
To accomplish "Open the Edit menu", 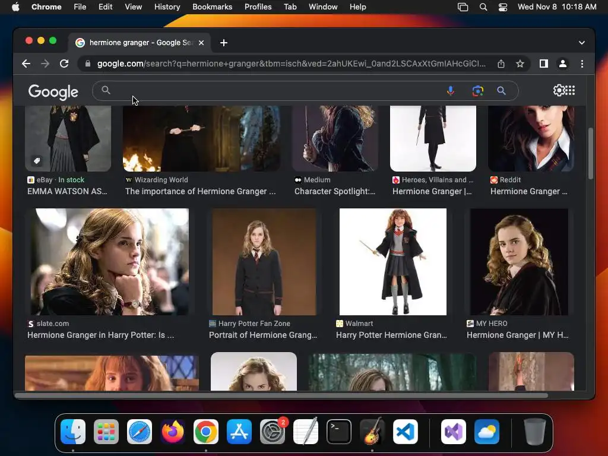I will pos(105,7).
